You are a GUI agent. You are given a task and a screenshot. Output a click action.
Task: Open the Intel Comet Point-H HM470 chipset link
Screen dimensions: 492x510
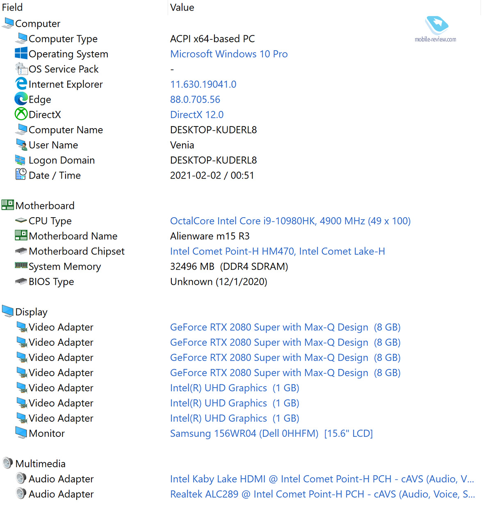click(x=278, y=251)
